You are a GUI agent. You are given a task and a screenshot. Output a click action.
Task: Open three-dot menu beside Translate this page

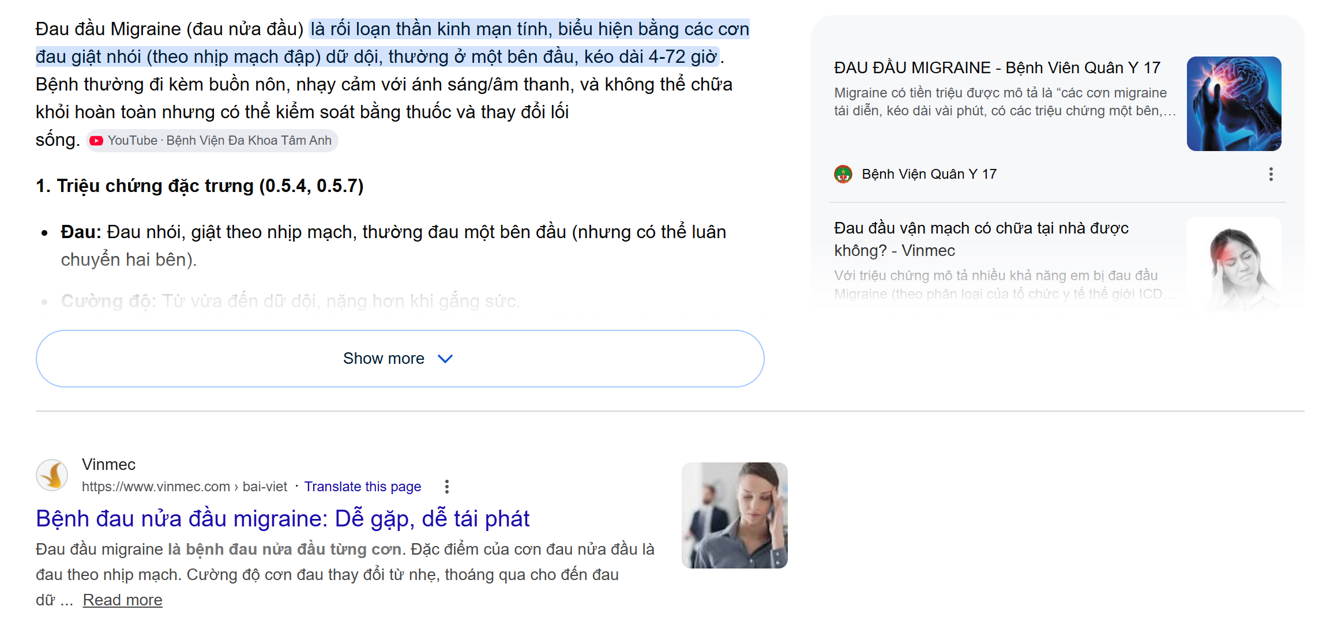click(446, 487)
